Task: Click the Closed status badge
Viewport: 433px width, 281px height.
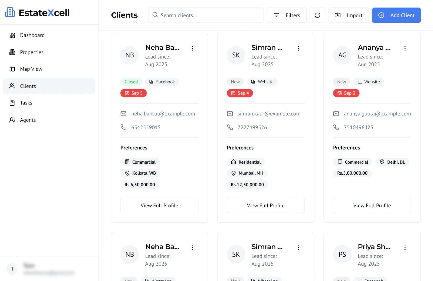Action: click(x=131, y=82)
